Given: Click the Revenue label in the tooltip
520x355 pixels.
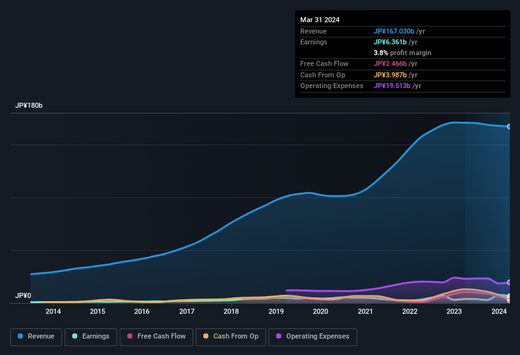Looking at the screenshot, I should coord(314,31).
